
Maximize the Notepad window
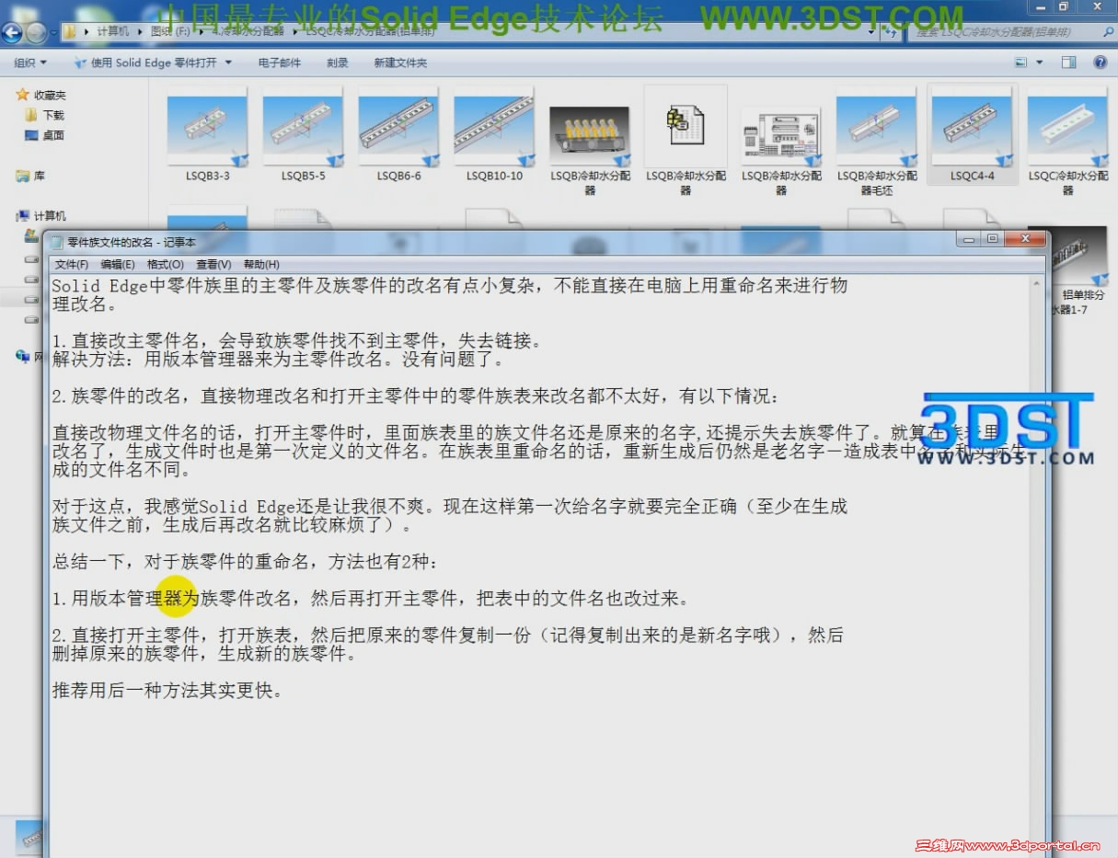[992, 239]
